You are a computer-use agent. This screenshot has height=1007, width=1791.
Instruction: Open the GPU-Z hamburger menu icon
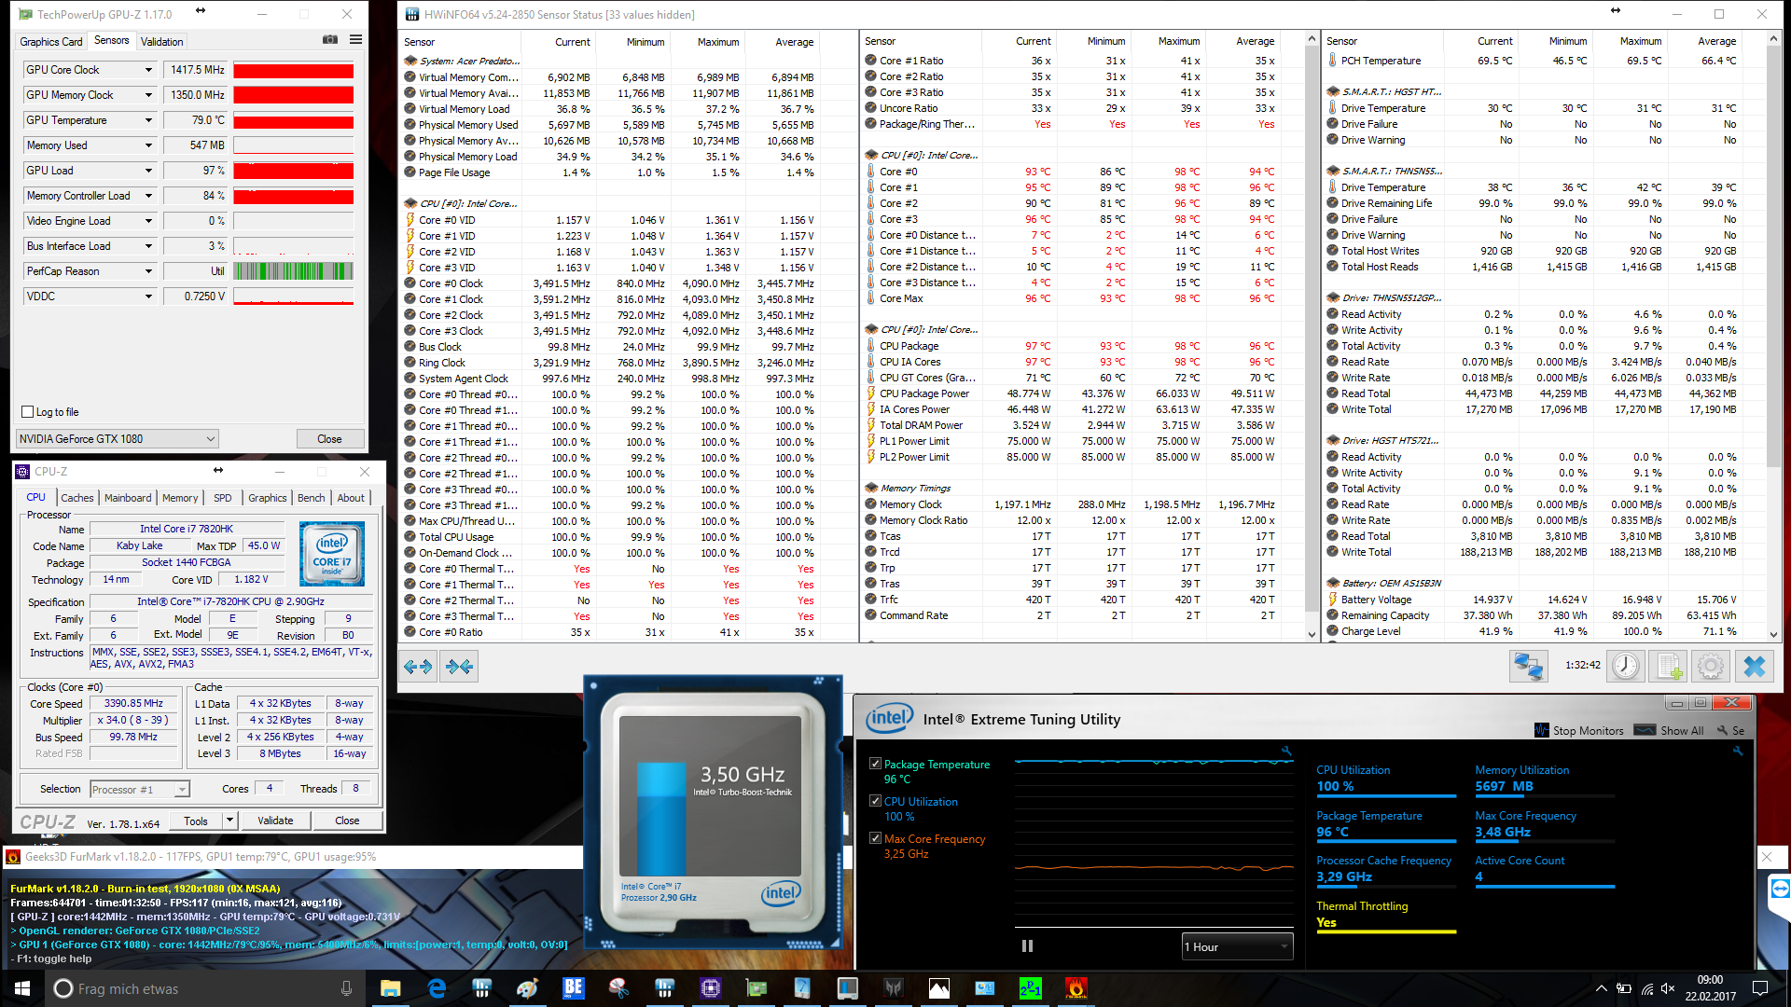[355, 40]
